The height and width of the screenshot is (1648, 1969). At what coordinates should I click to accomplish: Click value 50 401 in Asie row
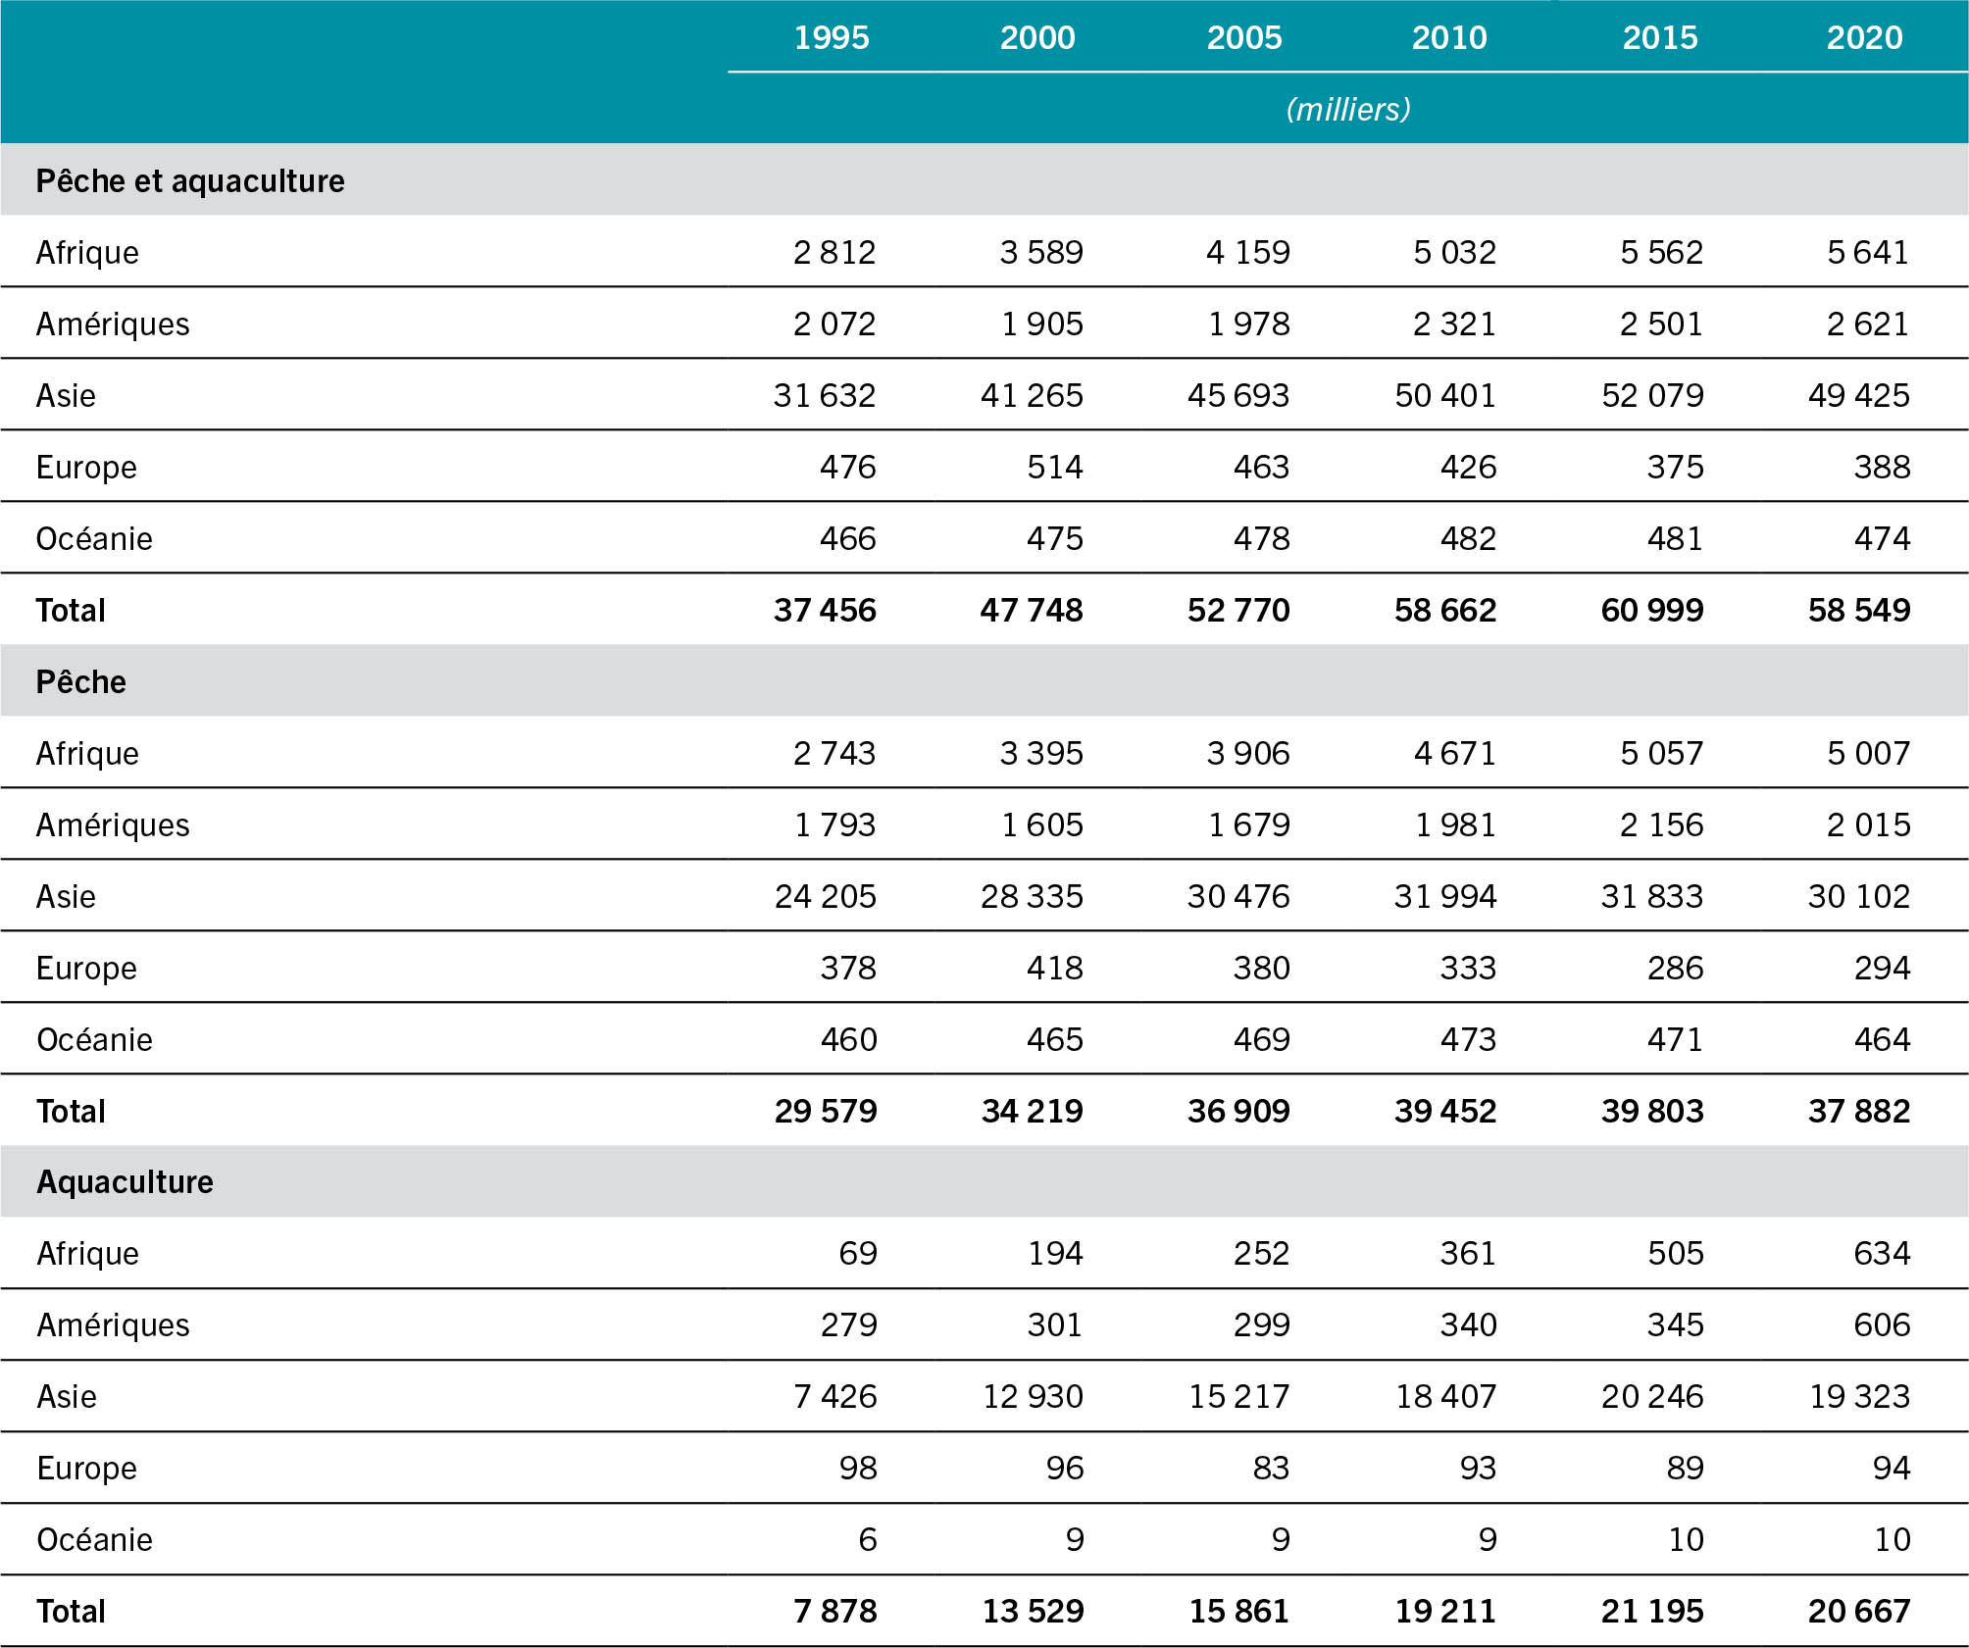pos(1445,396)
